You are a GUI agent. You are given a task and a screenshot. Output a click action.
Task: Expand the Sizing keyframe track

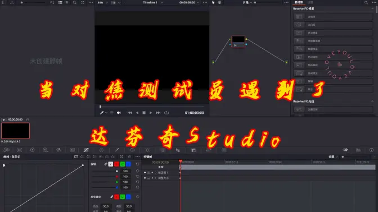click(x=156, y=178)
